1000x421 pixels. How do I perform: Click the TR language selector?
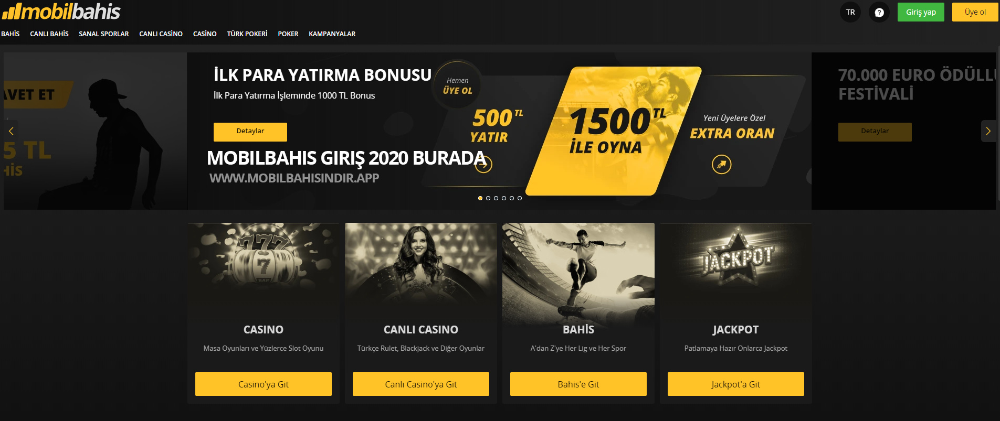[850, 12]
